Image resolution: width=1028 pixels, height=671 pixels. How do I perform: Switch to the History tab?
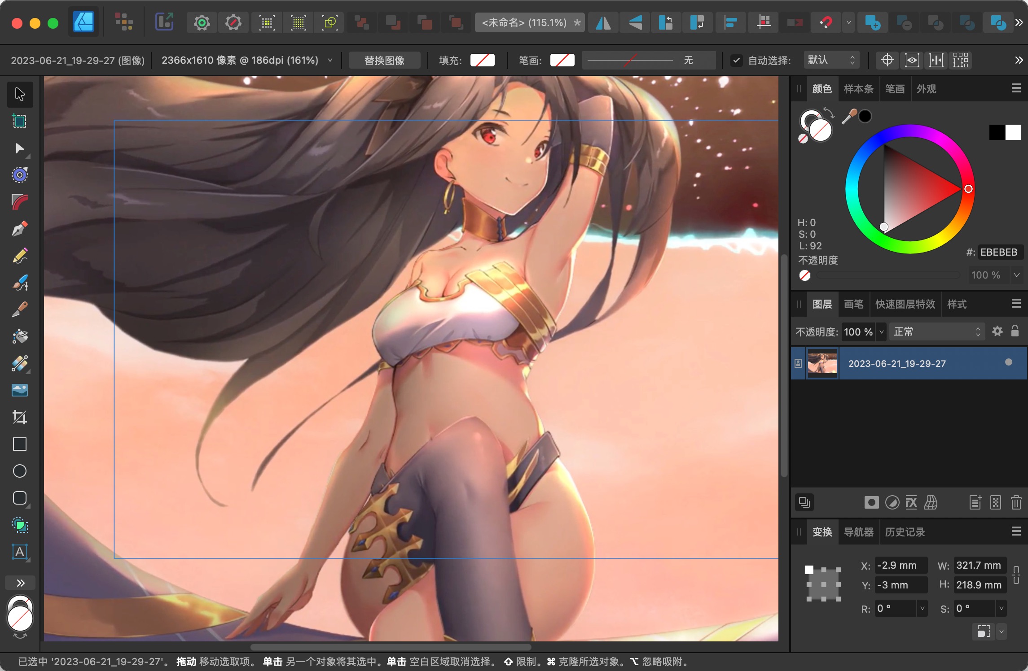[905, 532]
